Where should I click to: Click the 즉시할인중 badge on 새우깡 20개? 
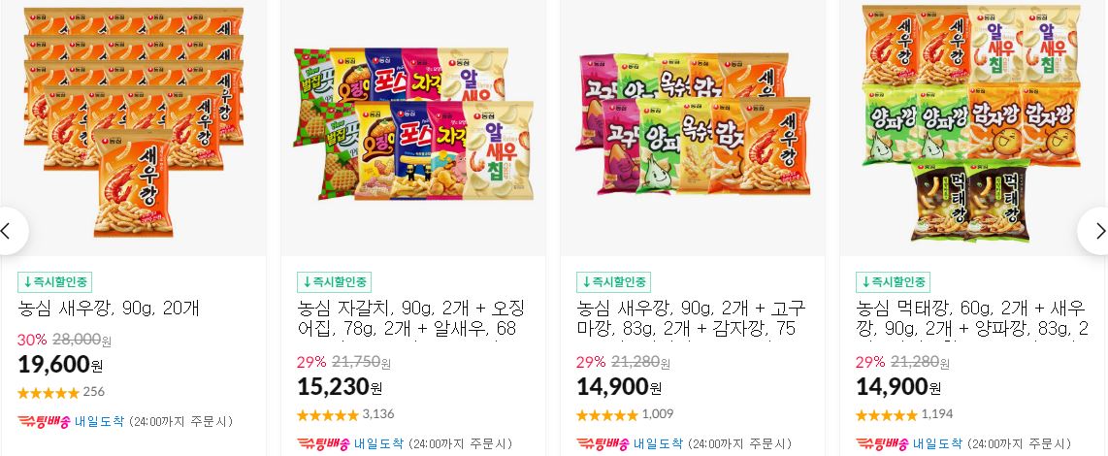[x=54, y=282]
